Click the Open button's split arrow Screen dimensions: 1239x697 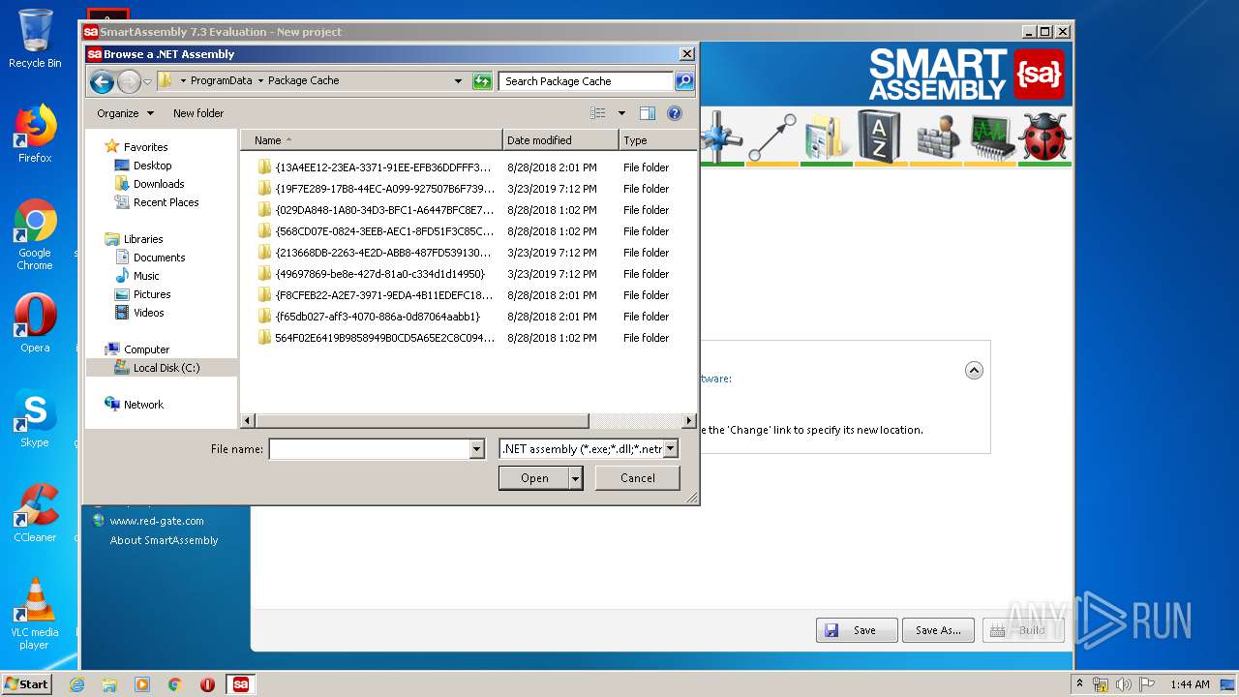tap(576, 478)
